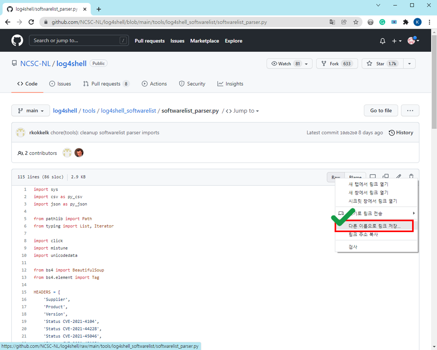This screenshot has width=437, height=350.
Task: Open the History link with clock icon
Action: pyautogui.click(x=401, y=133)
